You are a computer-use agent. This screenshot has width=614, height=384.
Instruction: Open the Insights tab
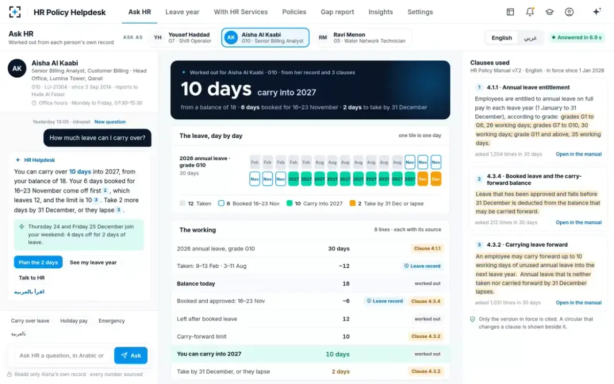381,12
